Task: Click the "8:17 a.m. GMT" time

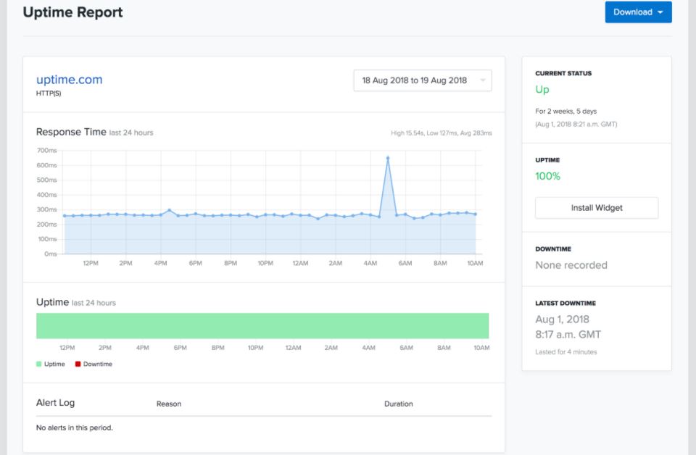Action: pyautogui.click(x=568, y=335)
